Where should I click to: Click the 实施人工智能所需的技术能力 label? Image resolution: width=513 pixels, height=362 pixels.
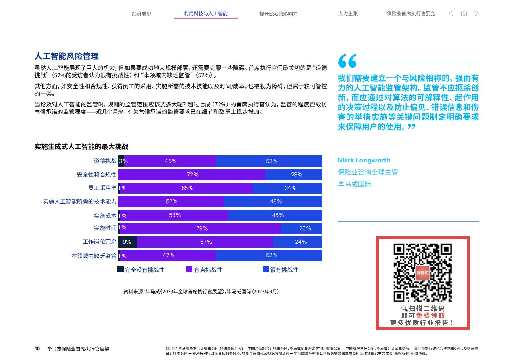tap(80, 201)
